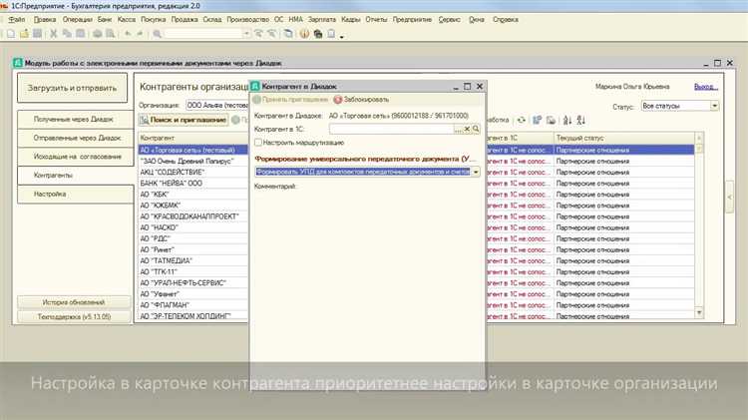
Task: Click the sort descending icon in contractors toolbar
Action: click(x=580, y=121)
